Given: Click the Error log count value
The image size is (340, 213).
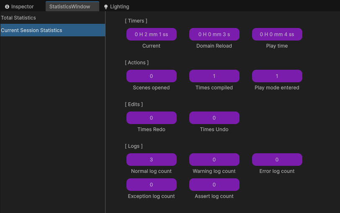Looking at the screenshot, I should 277,160.
